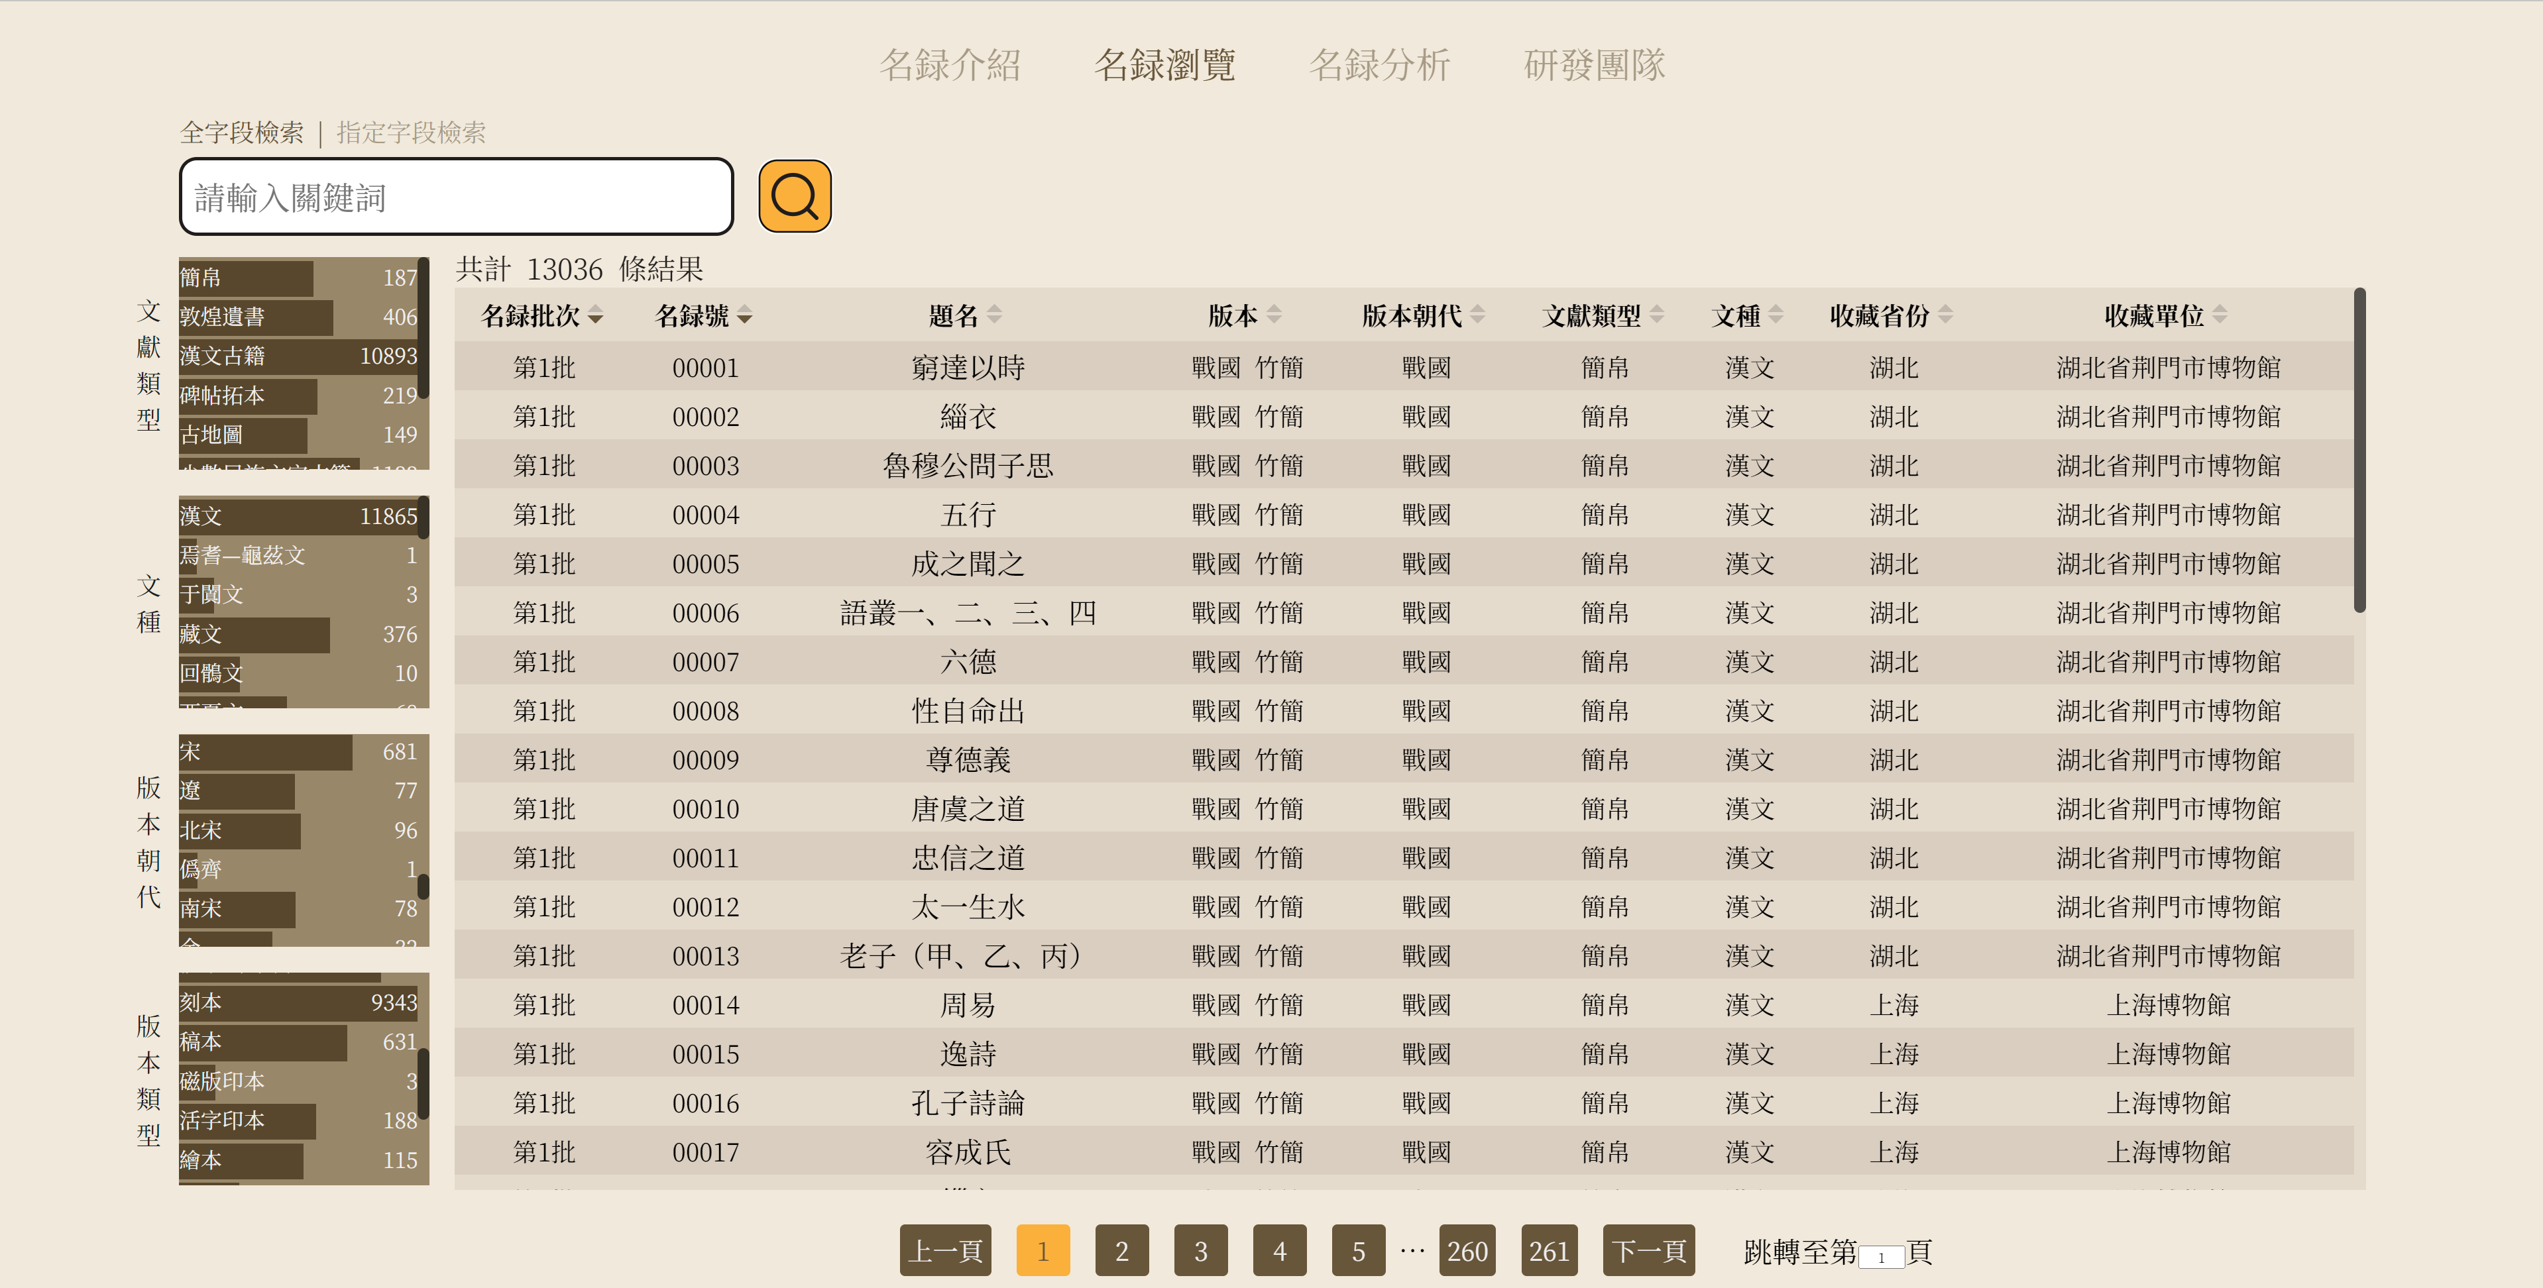
Task: Switch to 指定字段檢索 search mode
Action: (x=411, y=133)
